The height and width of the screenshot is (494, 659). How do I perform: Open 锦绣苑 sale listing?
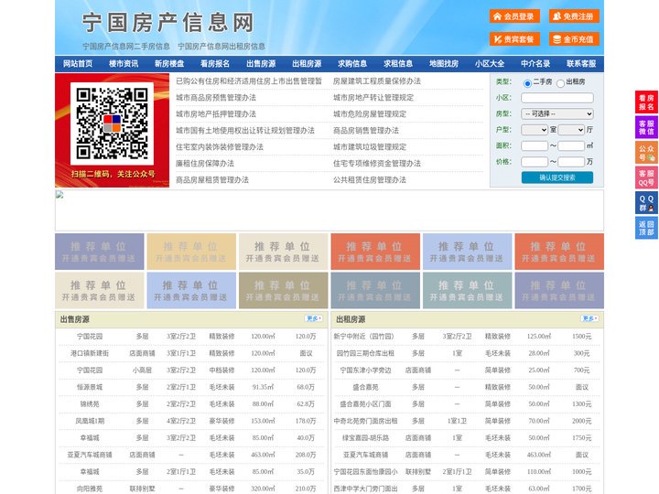[x=90, y=404]
